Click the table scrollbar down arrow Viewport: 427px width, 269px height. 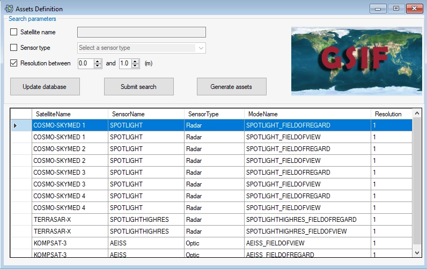pos(417,253)
